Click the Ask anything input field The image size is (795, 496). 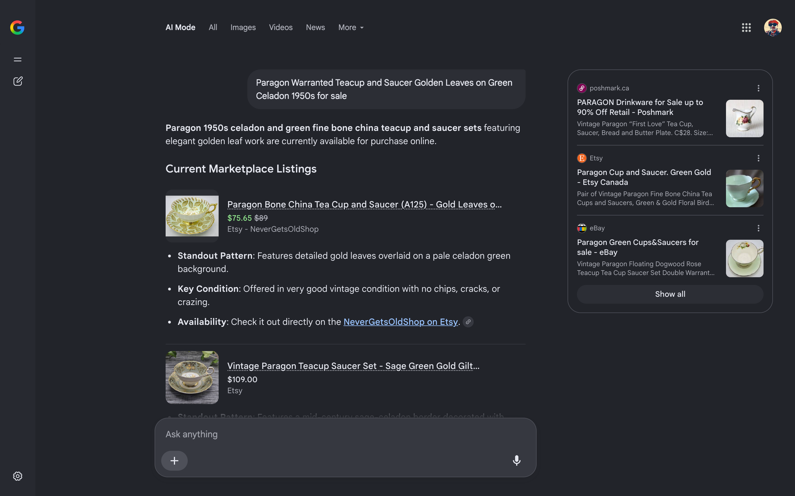pos(345,434)
